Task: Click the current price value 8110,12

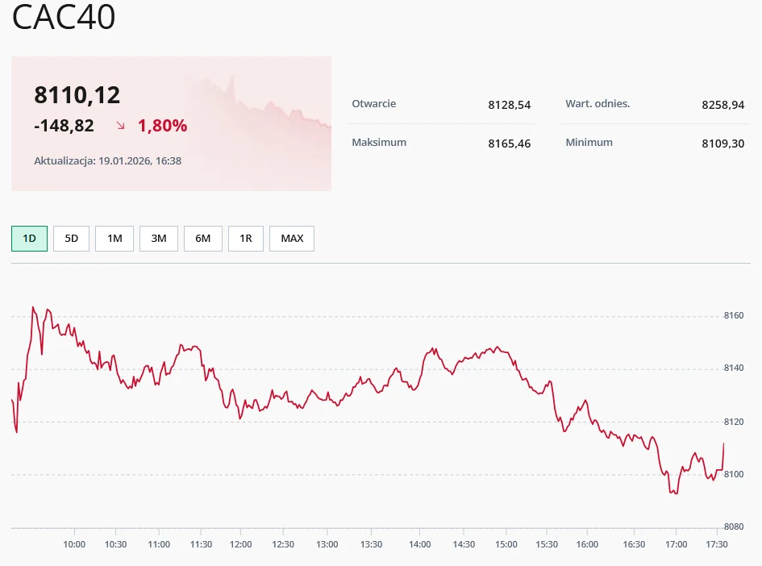Action: [x=77, y=94]
